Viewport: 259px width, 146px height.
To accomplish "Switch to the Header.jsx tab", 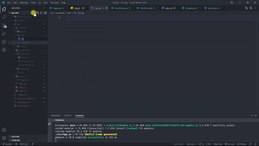I will [x=190, y=8].
